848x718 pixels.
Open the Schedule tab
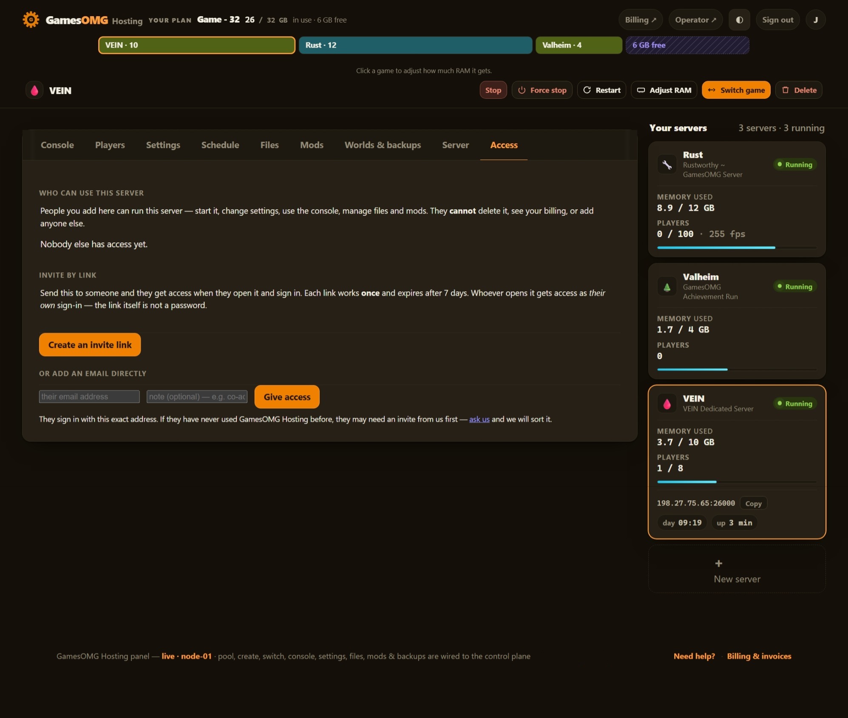click(x=220, y=145)
